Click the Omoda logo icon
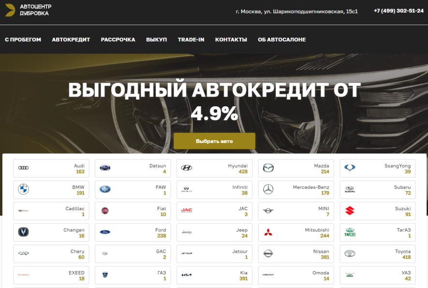428x288 pixels. coord(268,274)
